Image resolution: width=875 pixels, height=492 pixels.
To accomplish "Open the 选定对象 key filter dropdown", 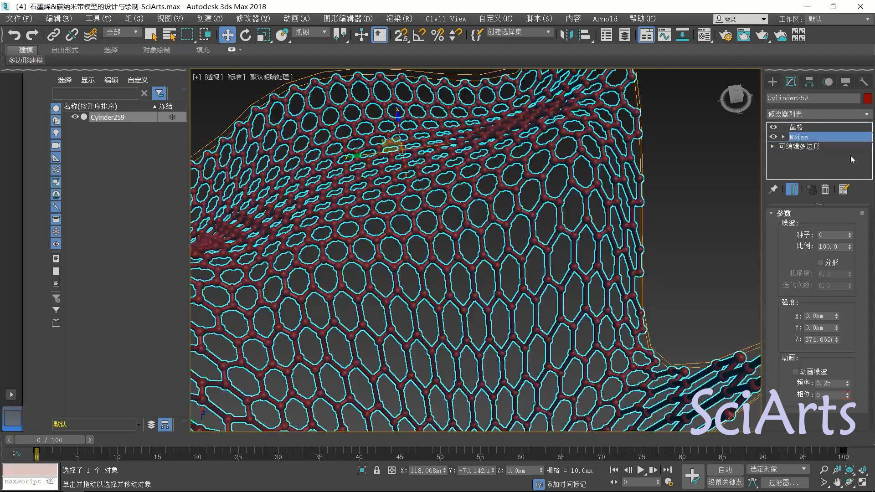I will [x=777, y=469].
